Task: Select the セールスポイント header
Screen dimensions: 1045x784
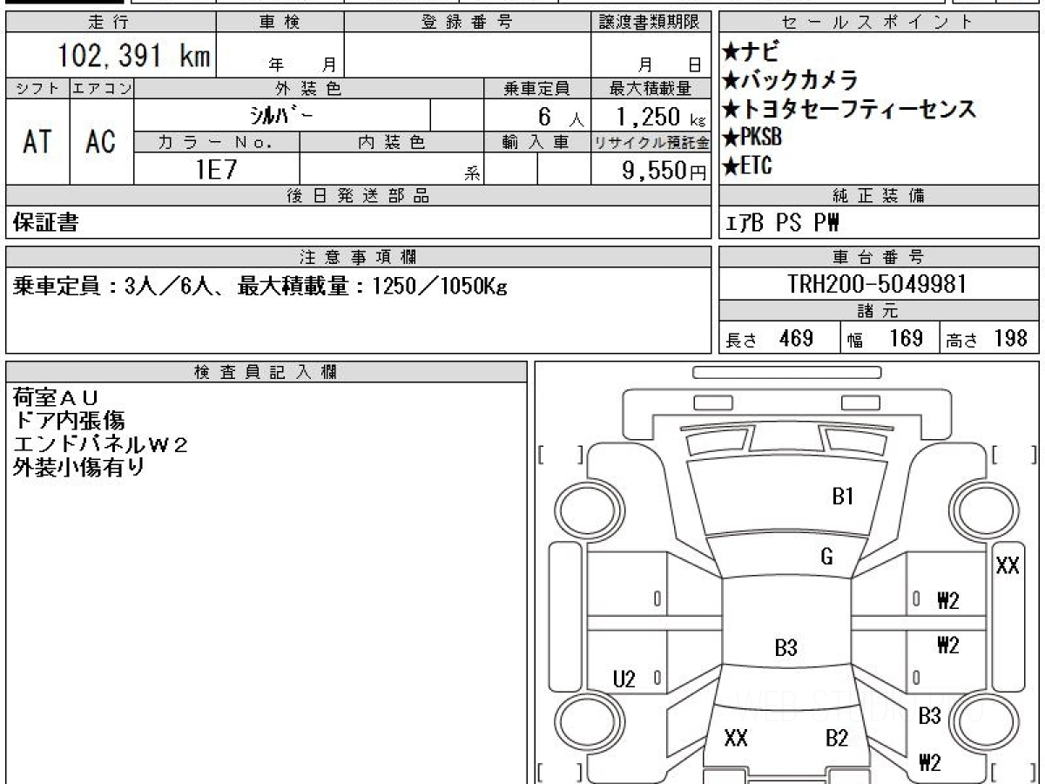Action: (879, 23)
